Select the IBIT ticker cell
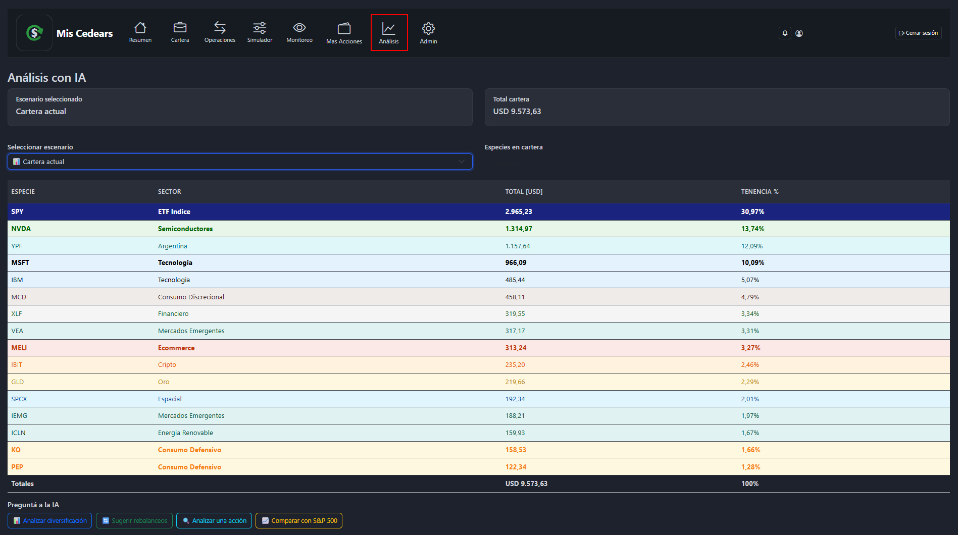Screen dimensions: 958x535 pos(17,364)
